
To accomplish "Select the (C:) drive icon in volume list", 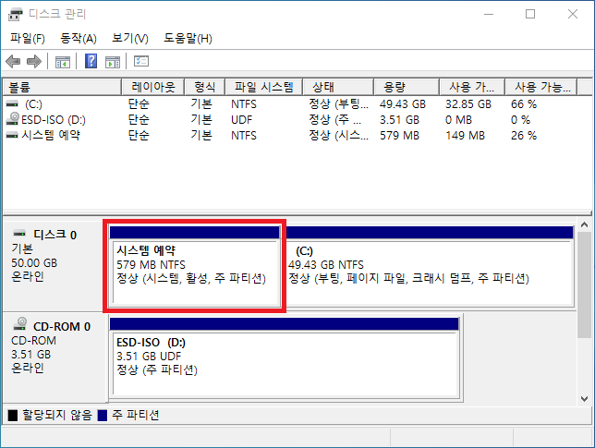I will pos(12,103).
